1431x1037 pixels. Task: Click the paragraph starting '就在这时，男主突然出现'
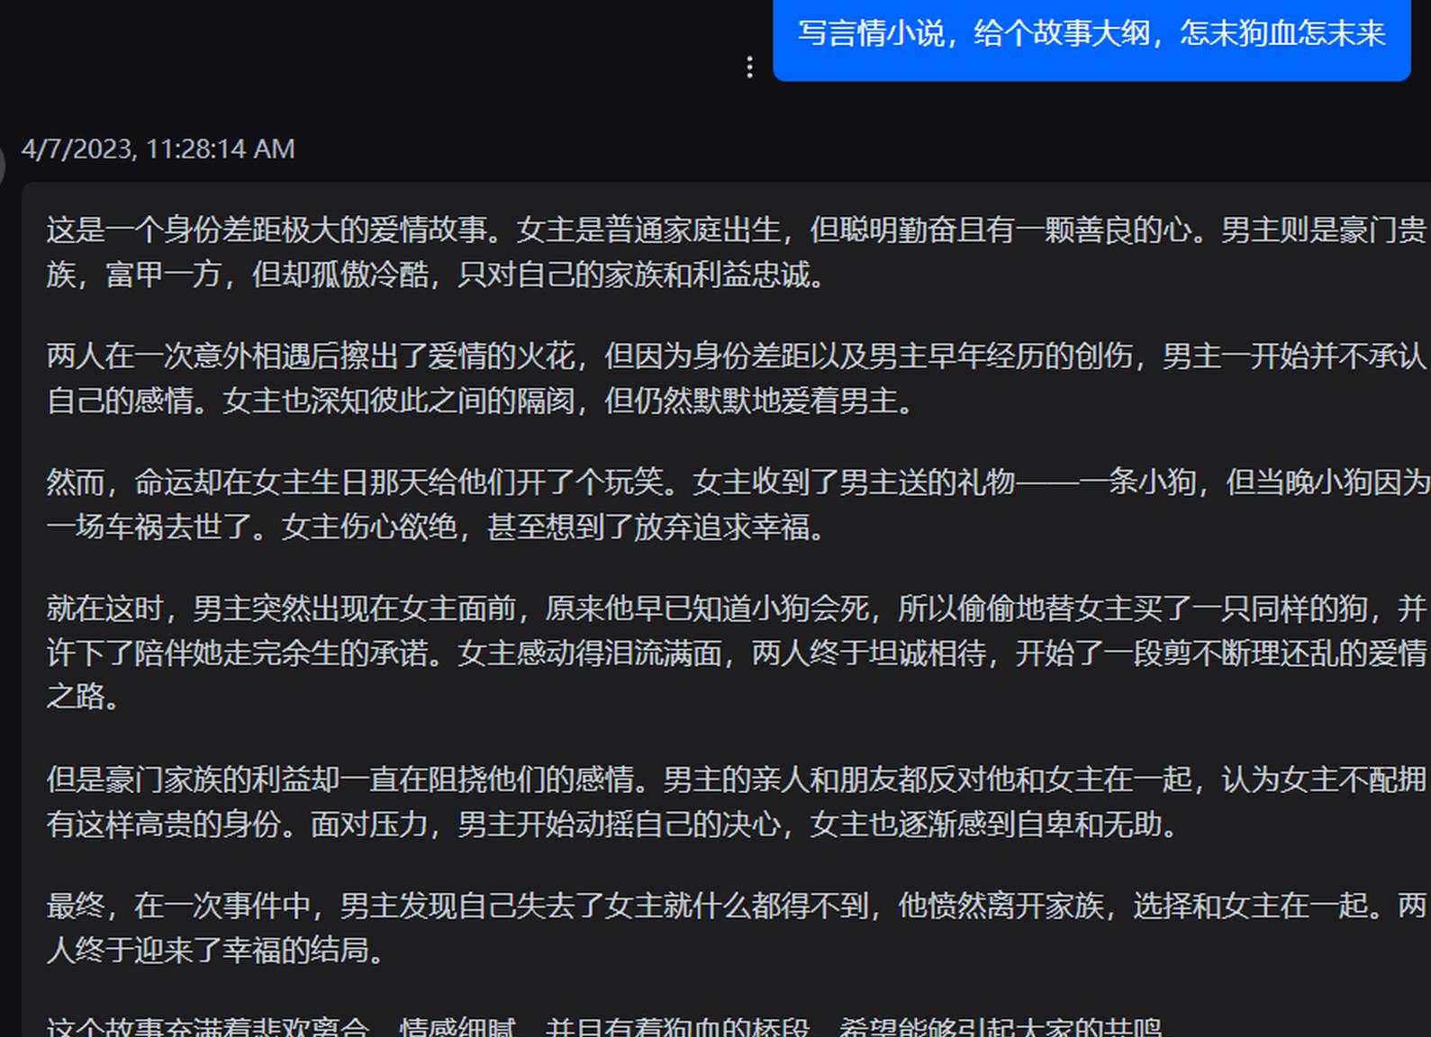pos(737,653)
